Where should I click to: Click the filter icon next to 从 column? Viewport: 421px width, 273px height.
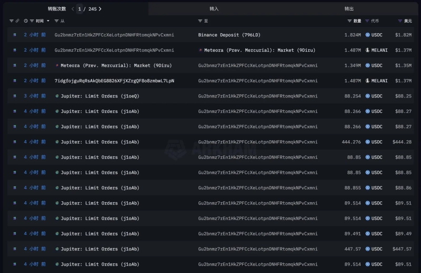tap(57, 21)
